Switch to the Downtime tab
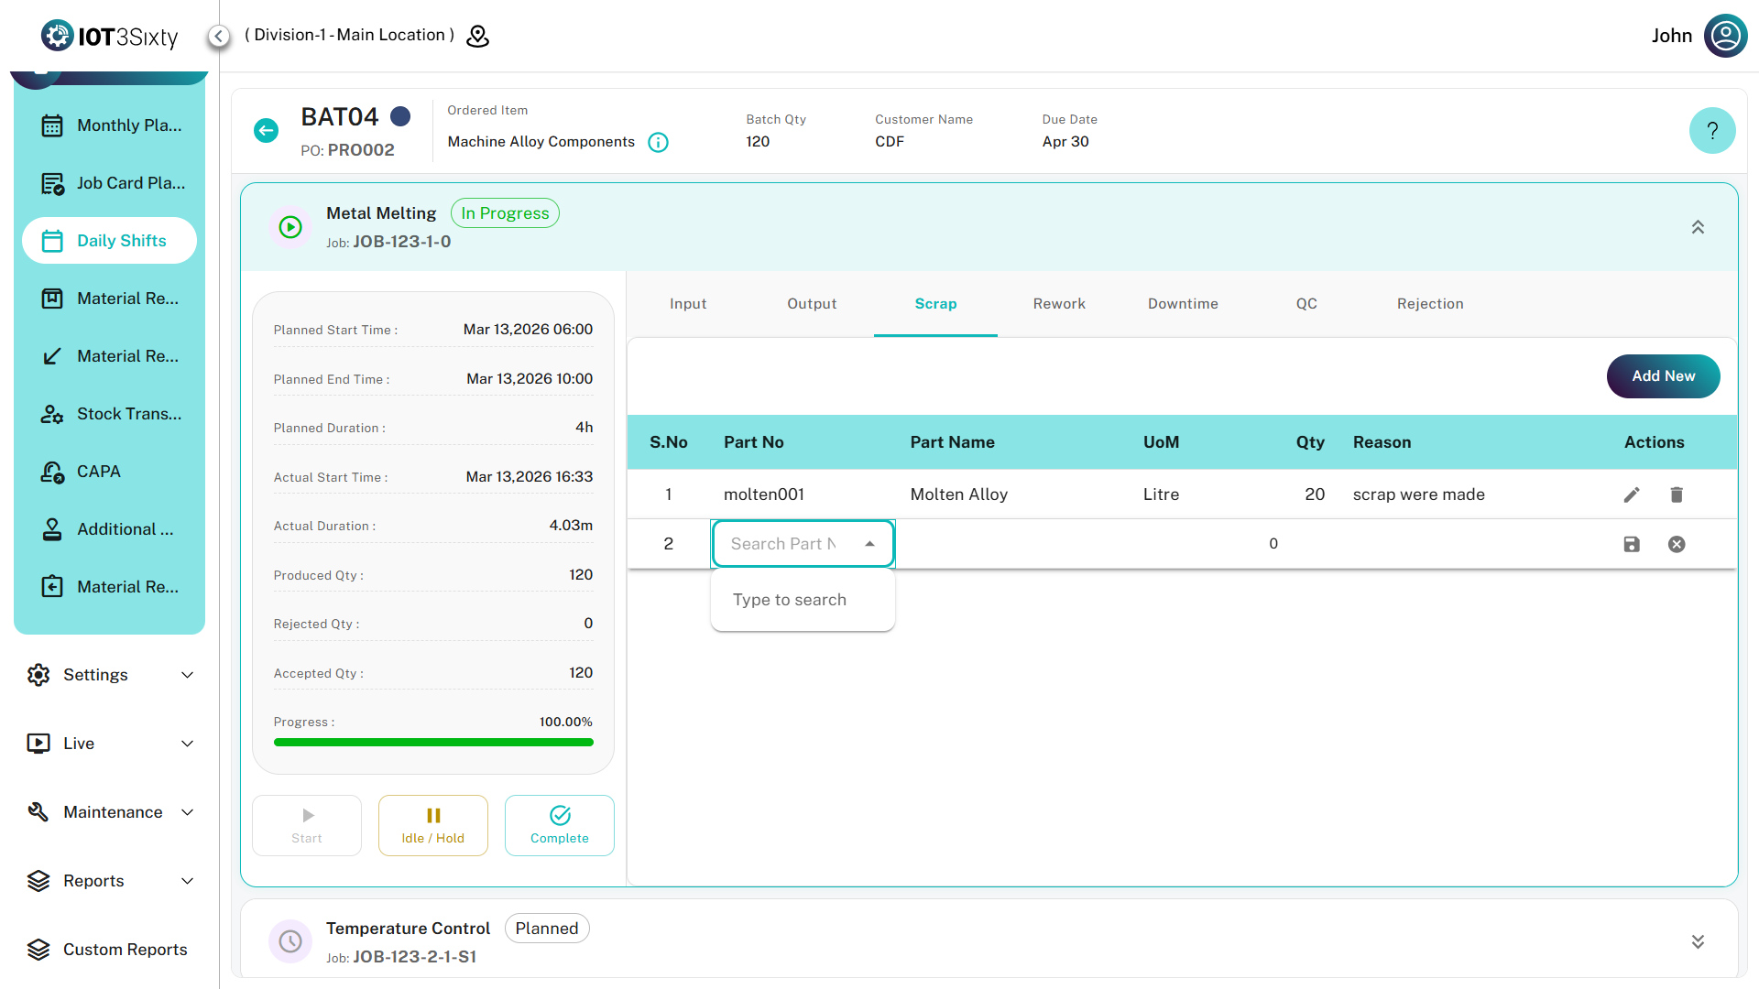Viewport: 1759px width, 989px height. [1182, 304]
